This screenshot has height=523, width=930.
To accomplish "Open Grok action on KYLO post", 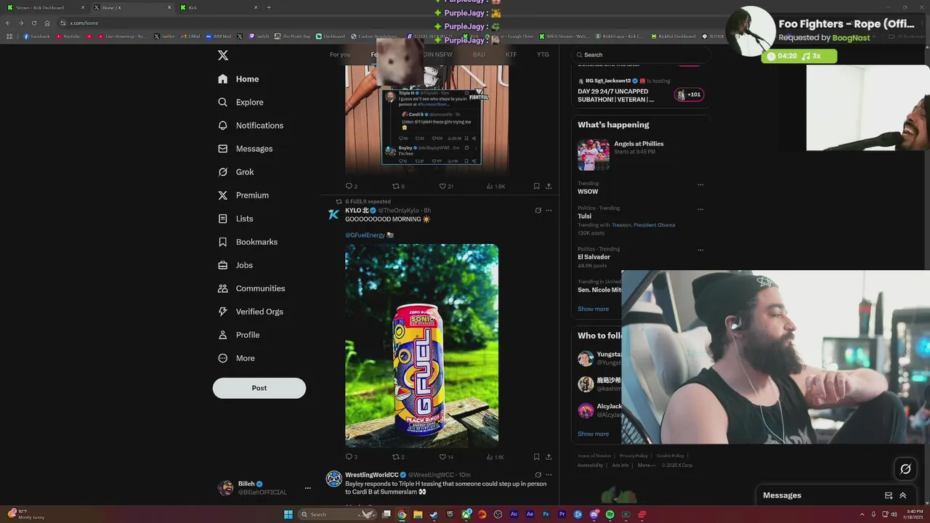I will (x=538, y=211).
